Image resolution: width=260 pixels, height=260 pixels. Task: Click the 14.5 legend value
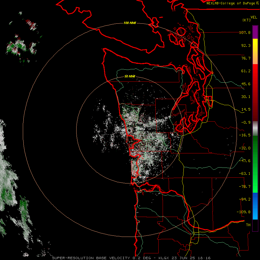(x=246, y=109)
